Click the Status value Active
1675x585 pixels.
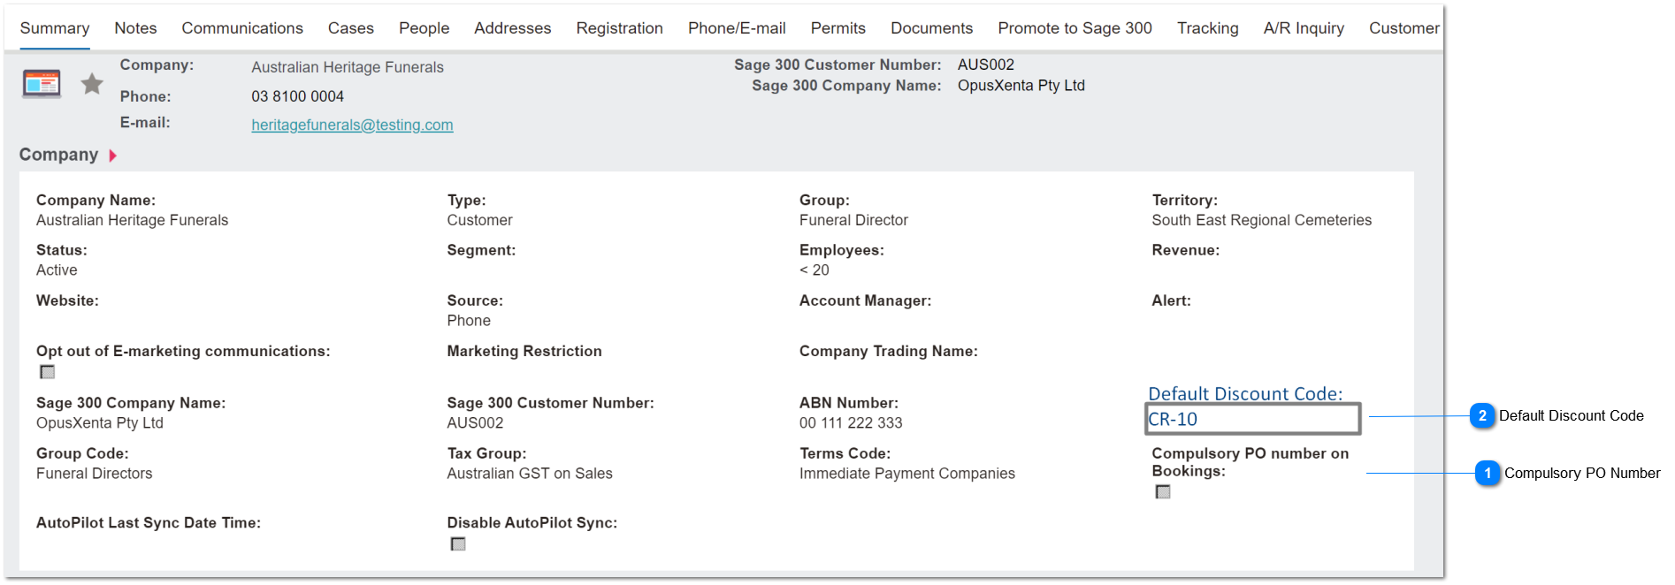pyautogui.click(x=57, y=270)
